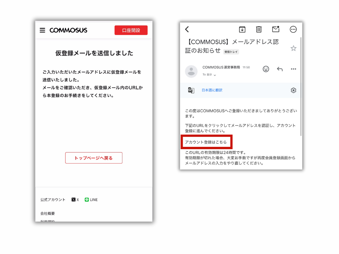Delete the email with the trash icon
This screenshot has width=339, height=254.
tap(259, 29)
